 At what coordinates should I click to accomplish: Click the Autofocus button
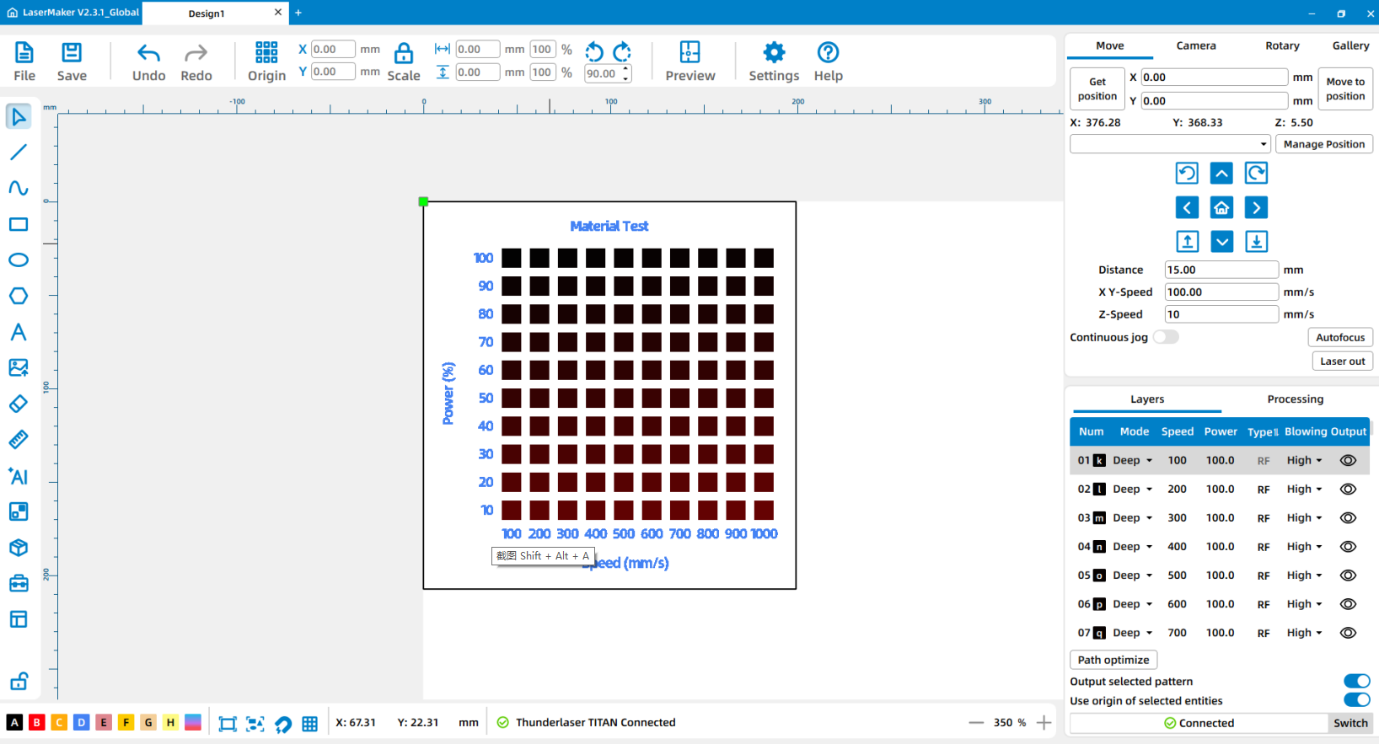point(1339,338)
